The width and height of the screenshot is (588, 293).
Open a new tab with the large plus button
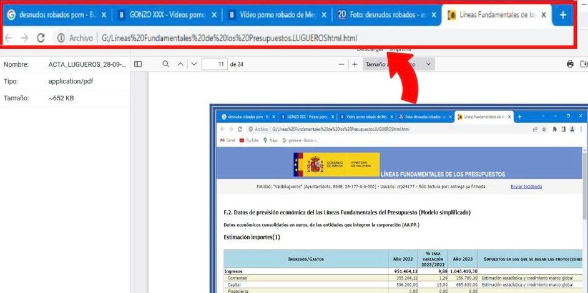click(562, 14)
